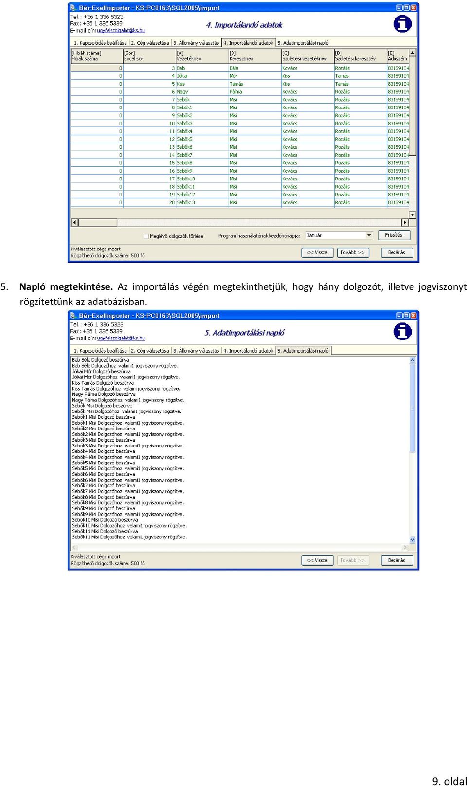
Task: Click the blue info icon in the Adatimportálási napló window
Action: click(x=402, y=332)
